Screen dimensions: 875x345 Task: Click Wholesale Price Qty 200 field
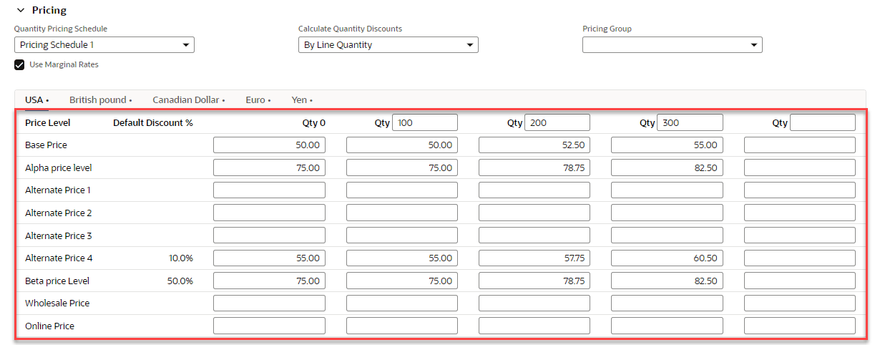tap(534, 303)
